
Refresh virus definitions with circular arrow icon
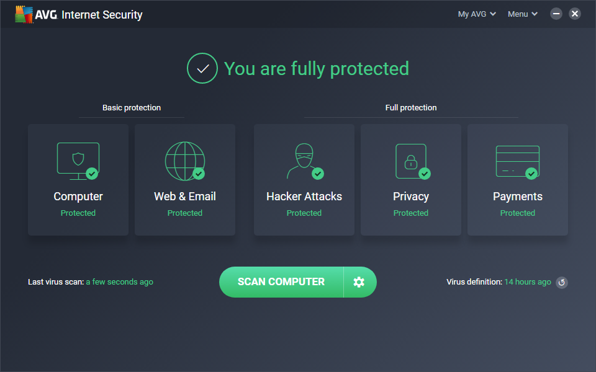point(562,283)
